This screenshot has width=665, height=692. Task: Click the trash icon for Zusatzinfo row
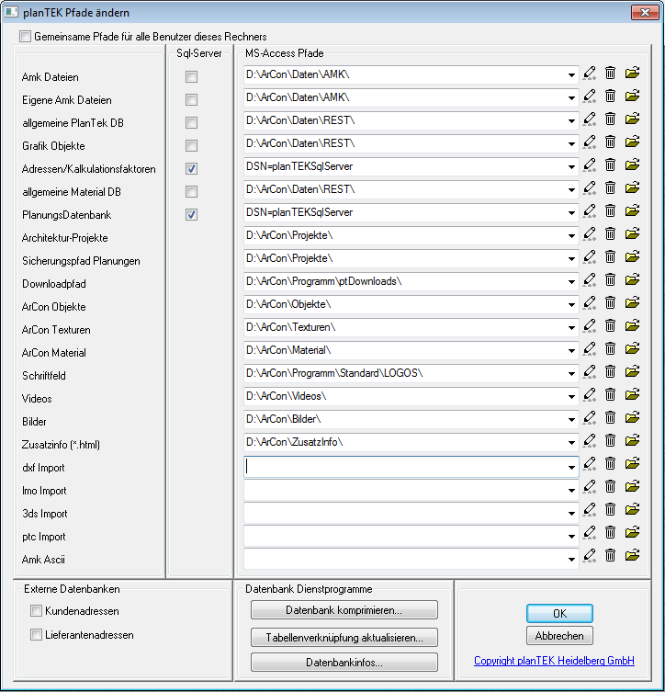click(x=611, y=441)
